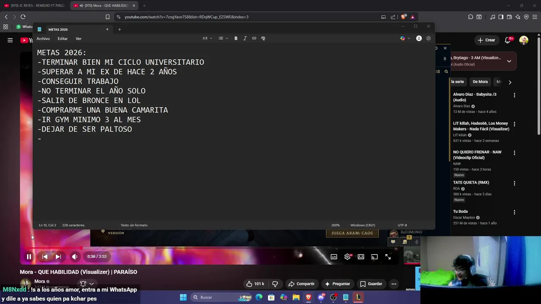Open more actions ellipsis below video
The width and height of the screenshot is (541, 304).
(x=394, y=284)
